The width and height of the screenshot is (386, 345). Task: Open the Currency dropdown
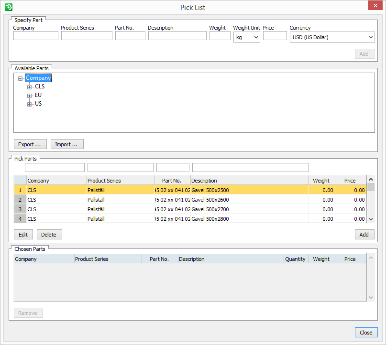(332, 37)
